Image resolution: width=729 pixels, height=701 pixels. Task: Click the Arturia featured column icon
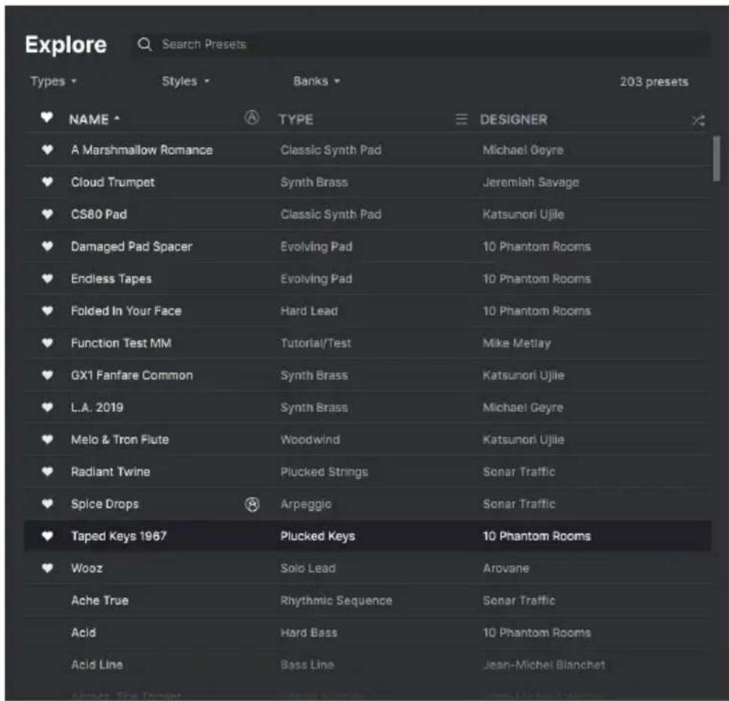(251, 117)
